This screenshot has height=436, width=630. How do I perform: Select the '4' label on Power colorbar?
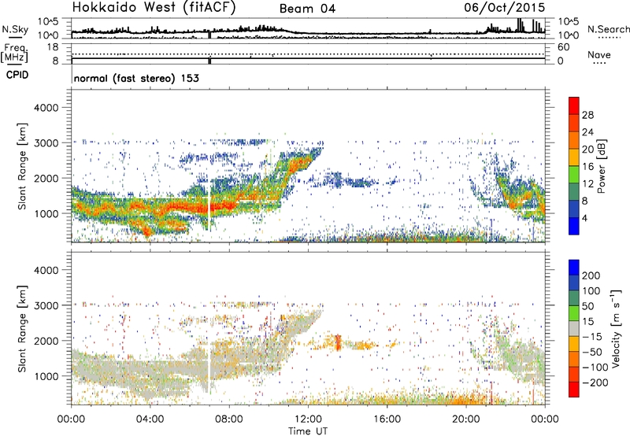coord(585,218)
